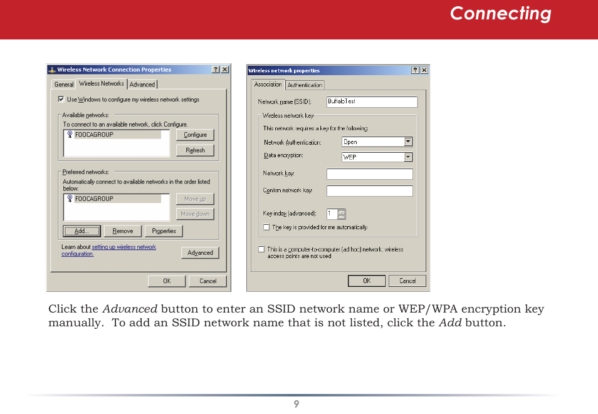Click the Remove button
598x414 pixels.
[x=123, y=231]
